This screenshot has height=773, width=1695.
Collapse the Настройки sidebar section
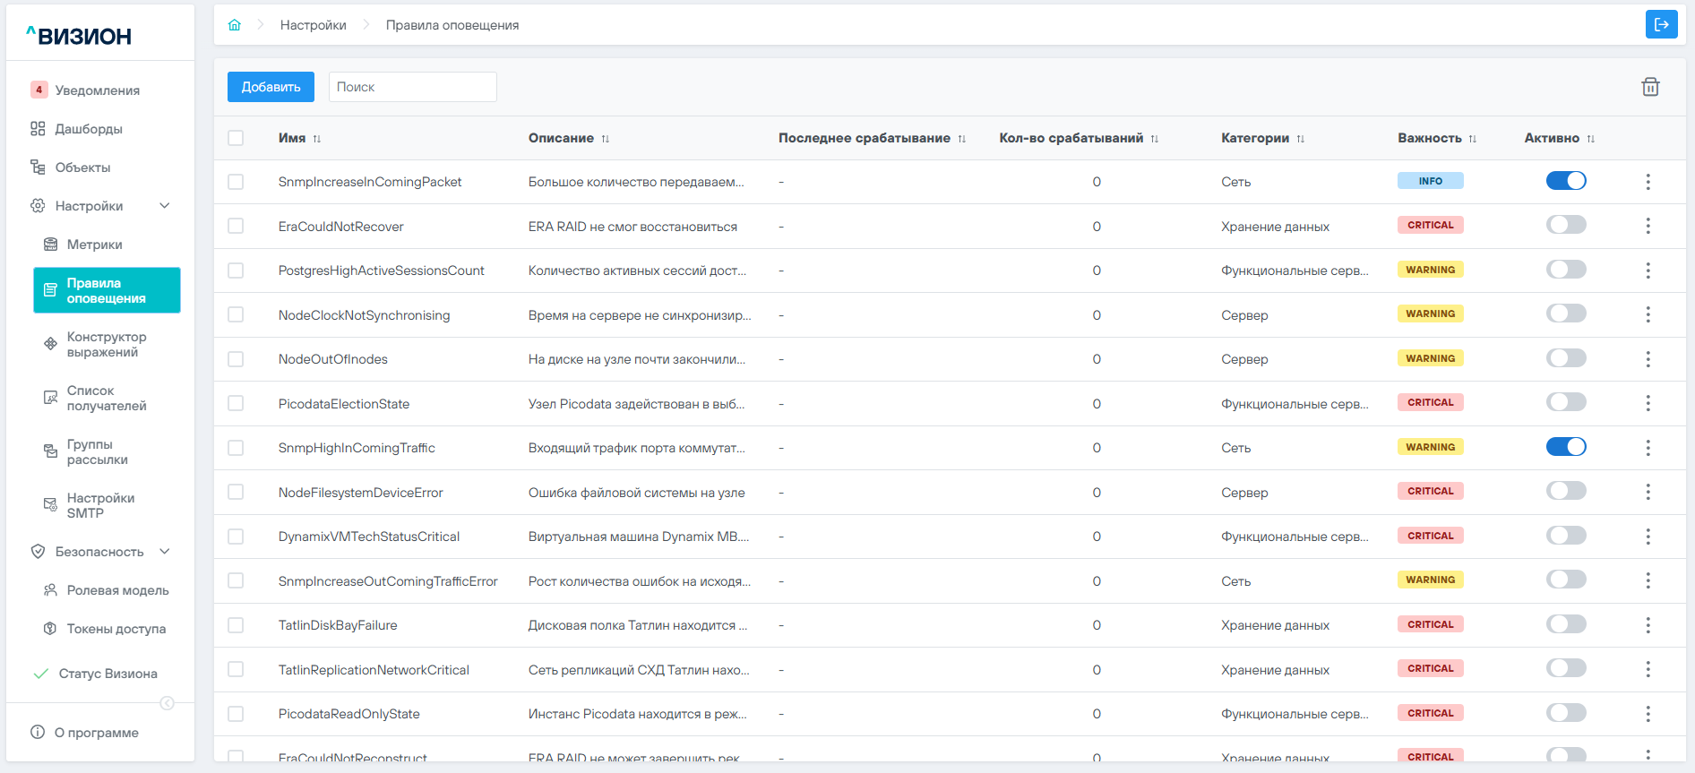coord(165,206)
